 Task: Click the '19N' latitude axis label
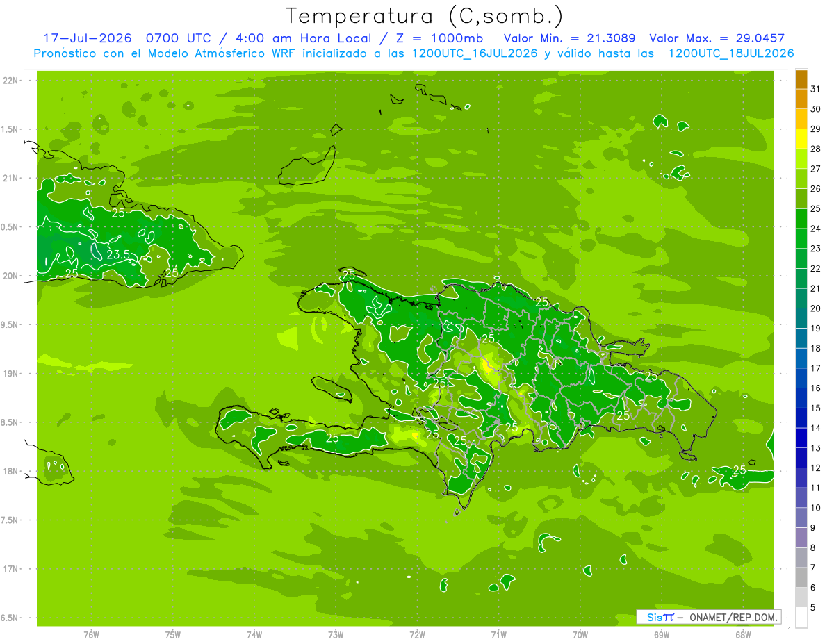pyautogui.click(x=11, y=374)
